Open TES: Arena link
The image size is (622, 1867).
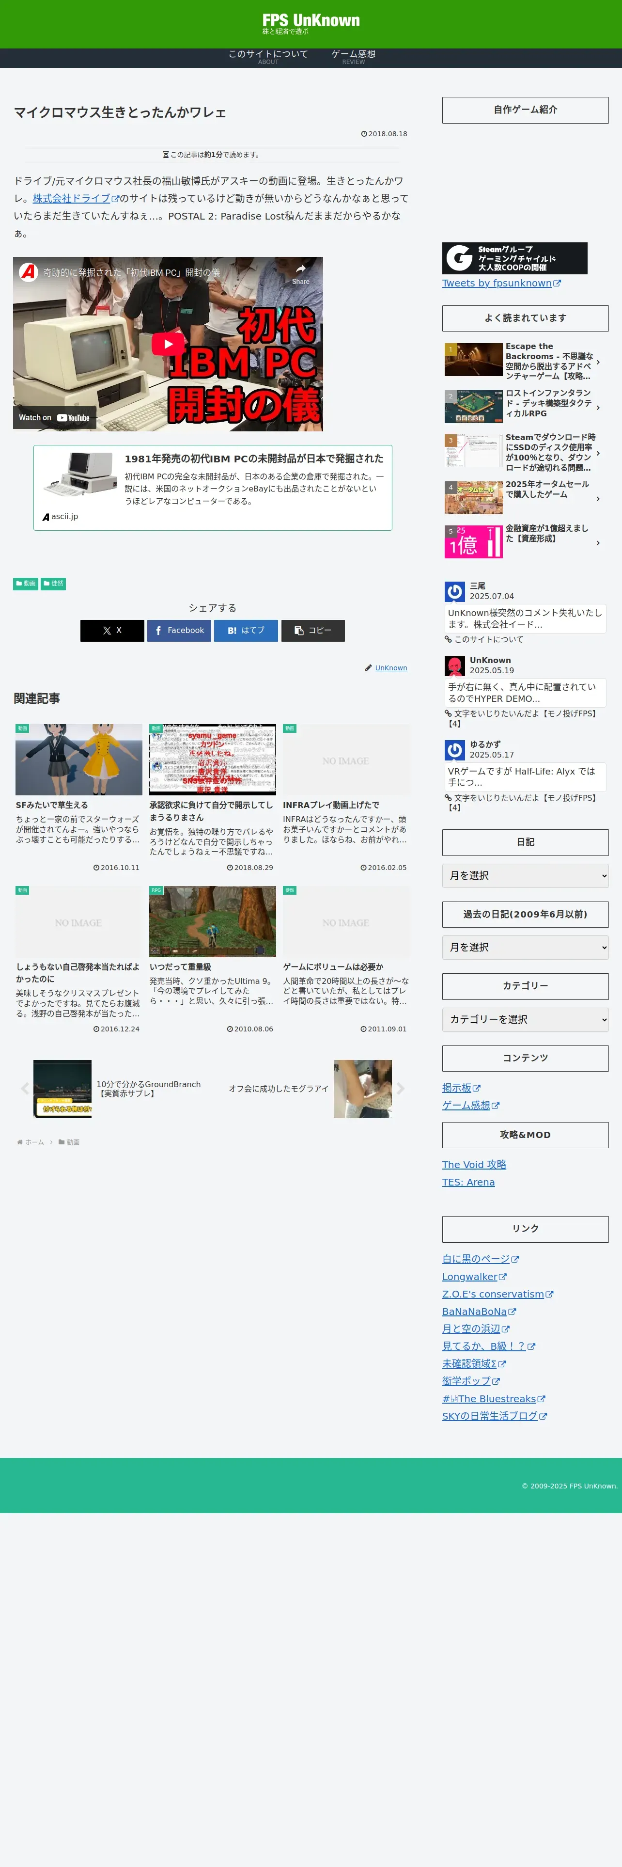click(x=468, y=1182)
